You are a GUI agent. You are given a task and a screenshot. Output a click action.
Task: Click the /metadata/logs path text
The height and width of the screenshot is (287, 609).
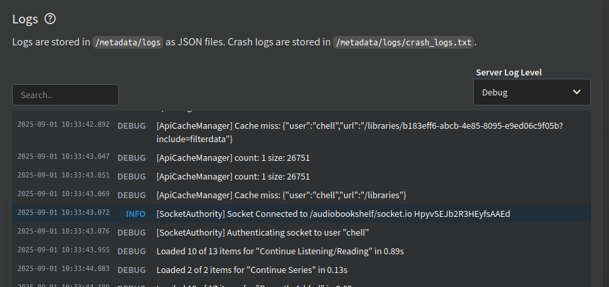coord(127,42)
